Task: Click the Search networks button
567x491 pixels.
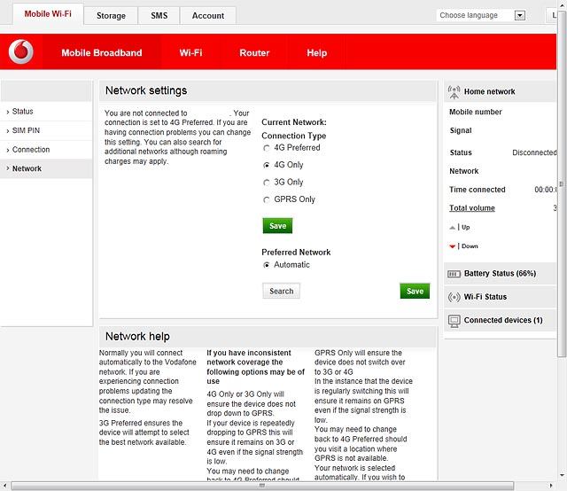Action: pos(281,291)
